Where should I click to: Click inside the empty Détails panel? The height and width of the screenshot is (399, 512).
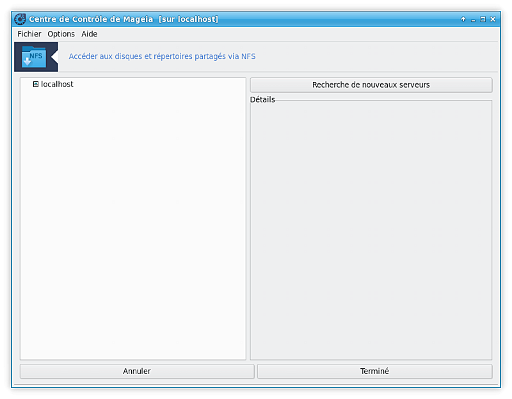point(371,231)
